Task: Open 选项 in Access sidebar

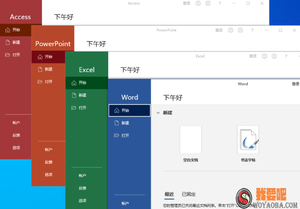Action: [x=16, y=148]
